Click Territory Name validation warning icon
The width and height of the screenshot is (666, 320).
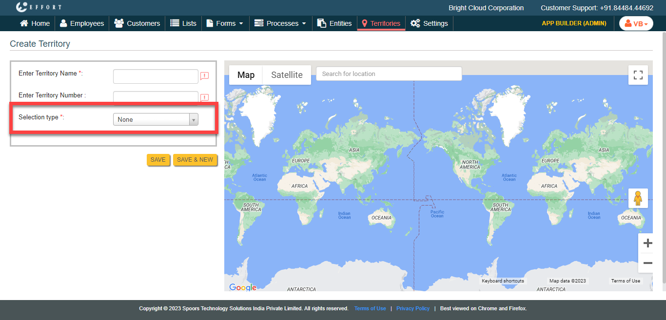[205, 76]
